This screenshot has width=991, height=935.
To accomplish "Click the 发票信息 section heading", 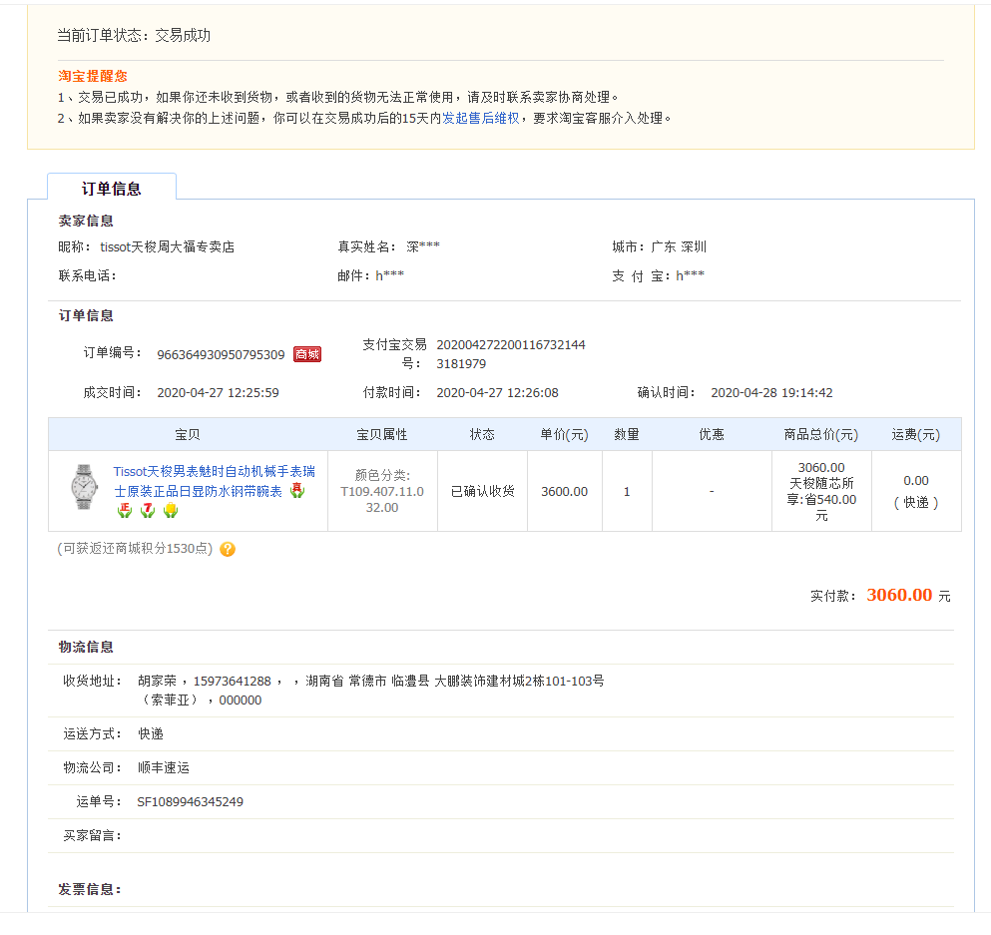I will (90, 889).
